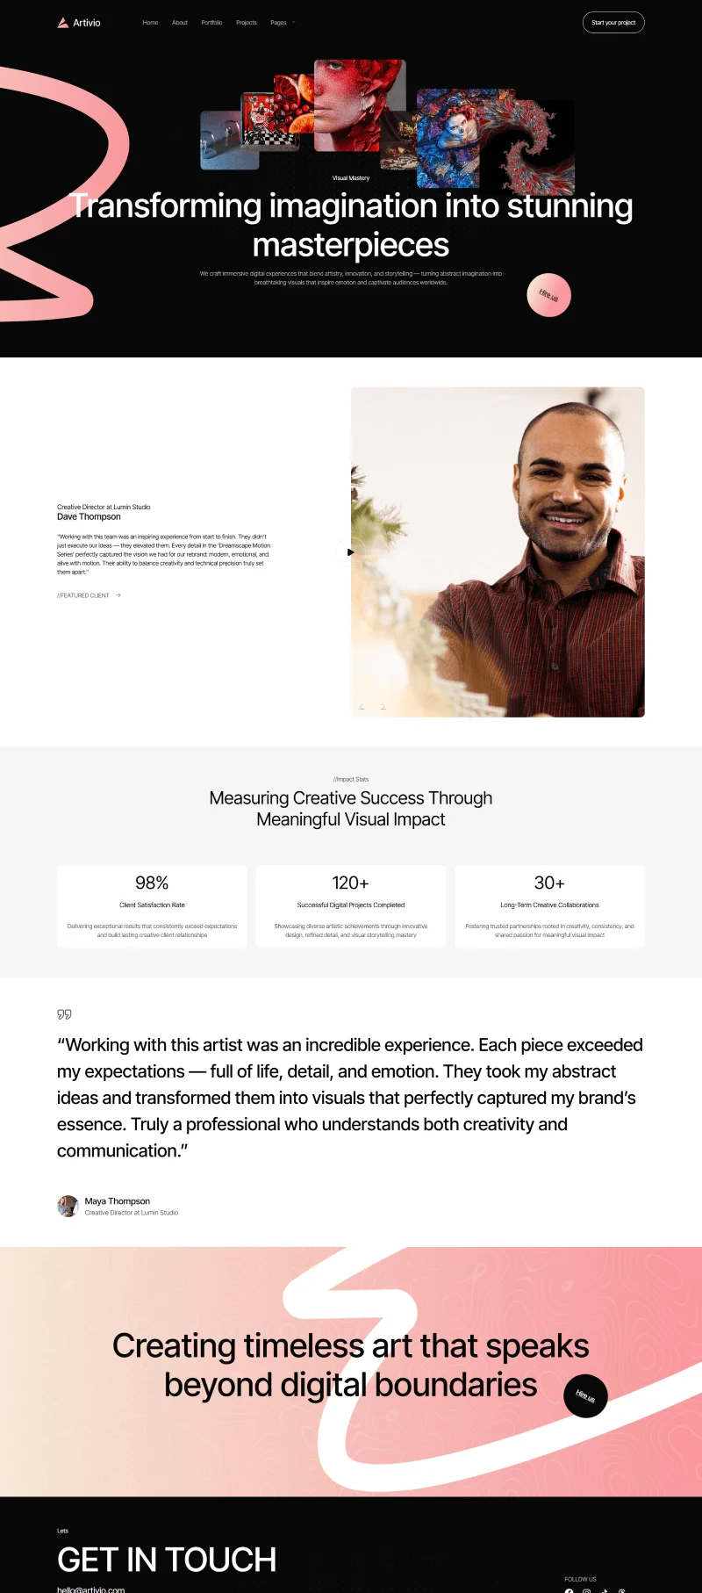This screenshot has width=702, height=1593.
Task: Play the testimonial video
Action: [x=349, y=552]
